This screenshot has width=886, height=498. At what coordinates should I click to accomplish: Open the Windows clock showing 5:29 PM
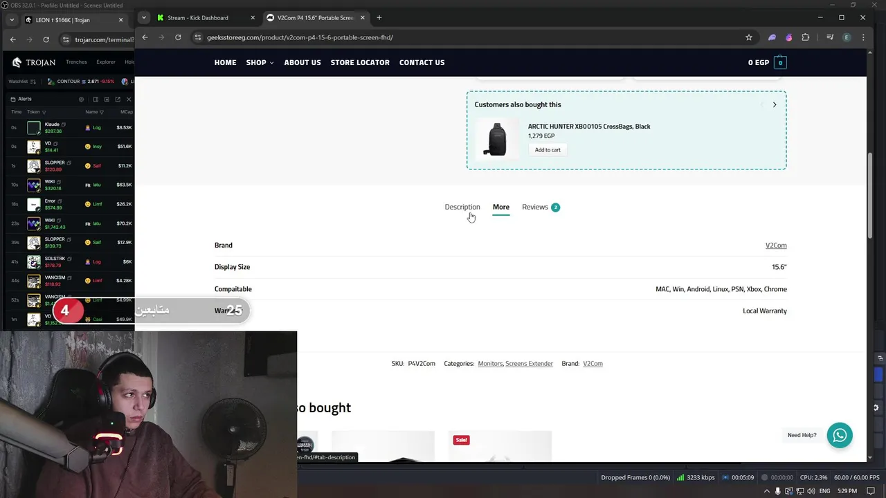(848, 491)
